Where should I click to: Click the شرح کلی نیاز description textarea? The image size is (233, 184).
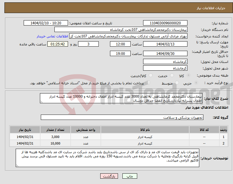click(121, 99)
